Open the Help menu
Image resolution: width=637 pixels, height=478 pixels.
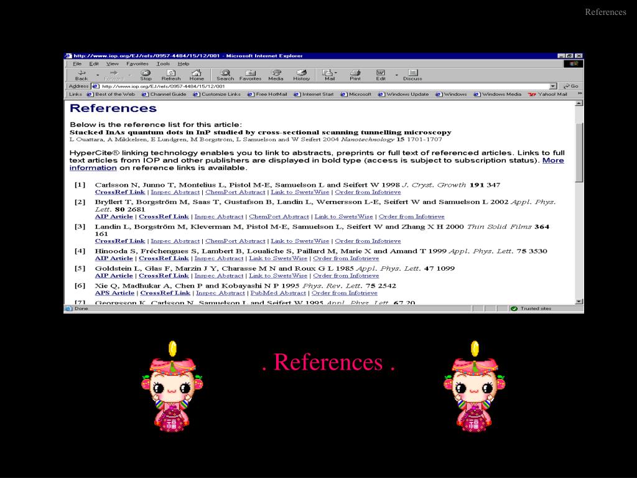click(x=184, y=64)
